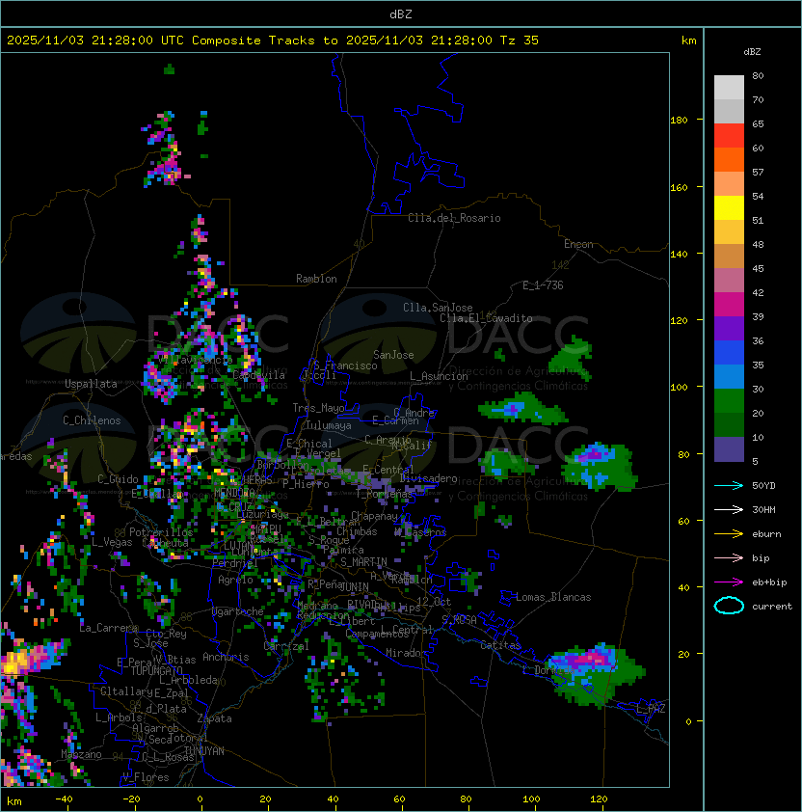
Task: Click the red swatch in dBZ legend
Action: [x=729, y=135]
